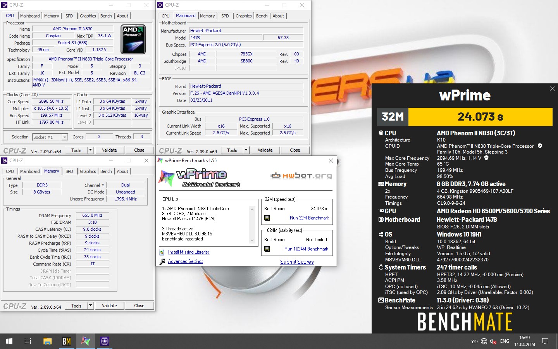Open Tools dropdown arrow in Mainboard window
Image resolution: width=558 pixels, height=349 pixels.
[x=246, y=150]
